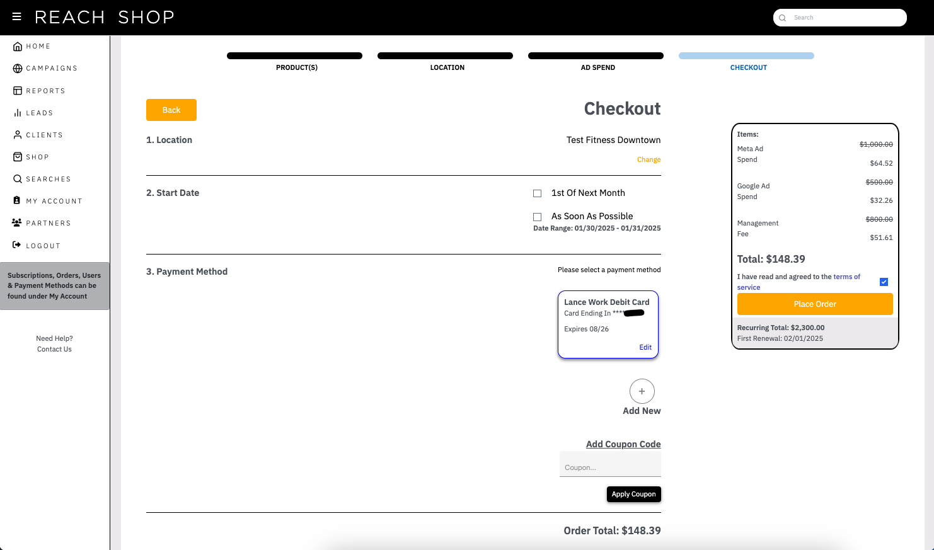The image size is (934, 550).
Task: Click the Shop bag icon
Action: click(x=18, y=157)
